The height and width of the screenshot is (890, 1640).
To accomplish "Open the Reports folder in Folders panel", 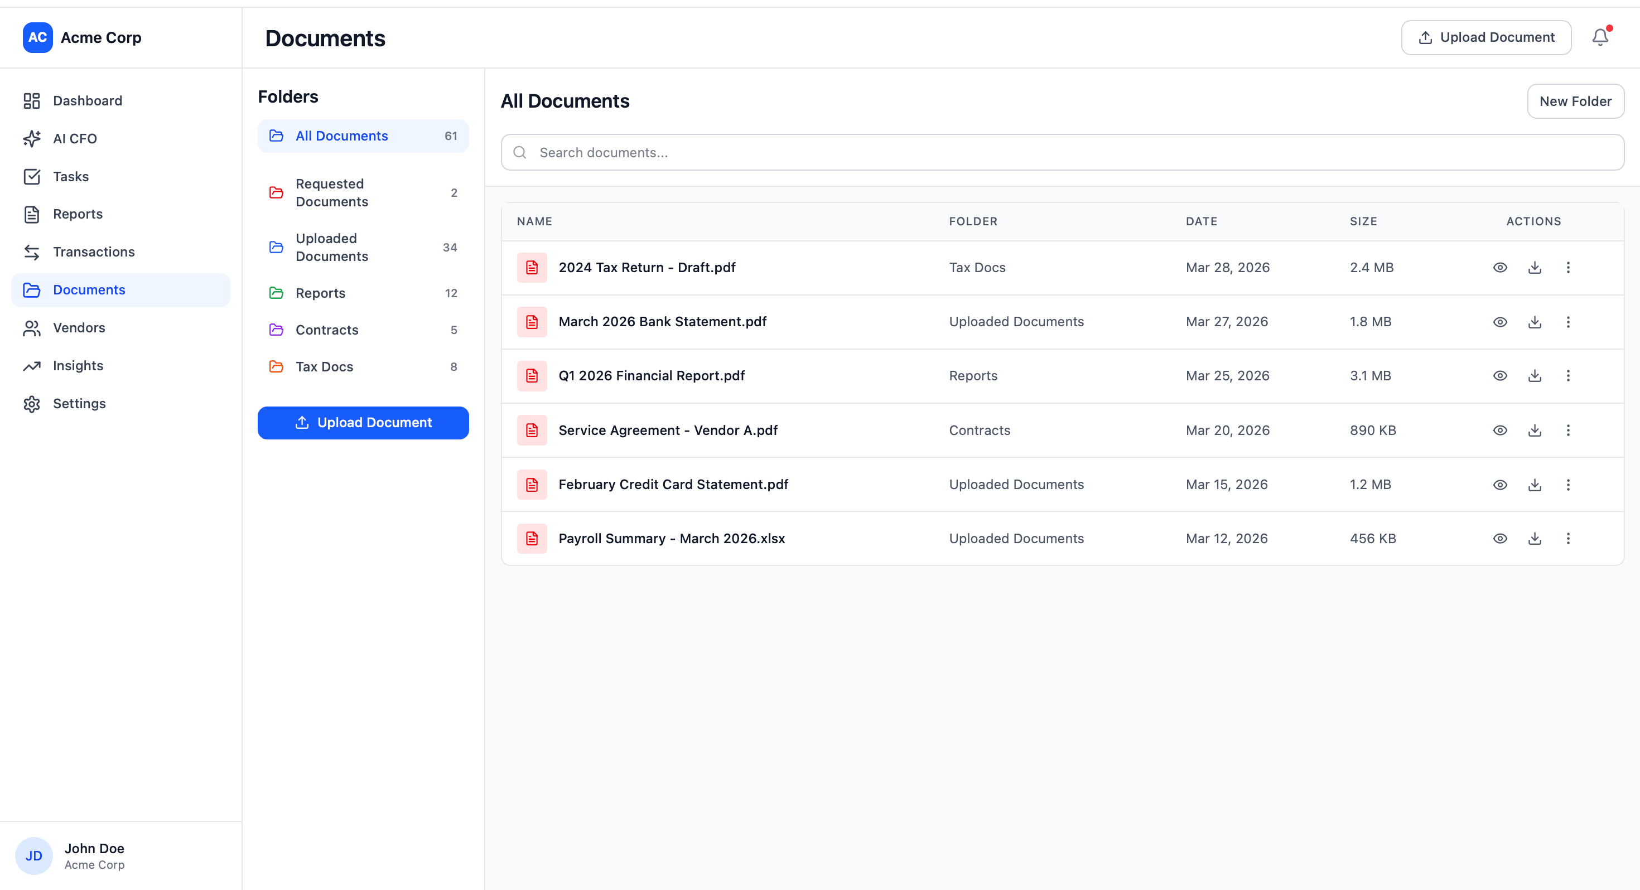I will 363,293.
